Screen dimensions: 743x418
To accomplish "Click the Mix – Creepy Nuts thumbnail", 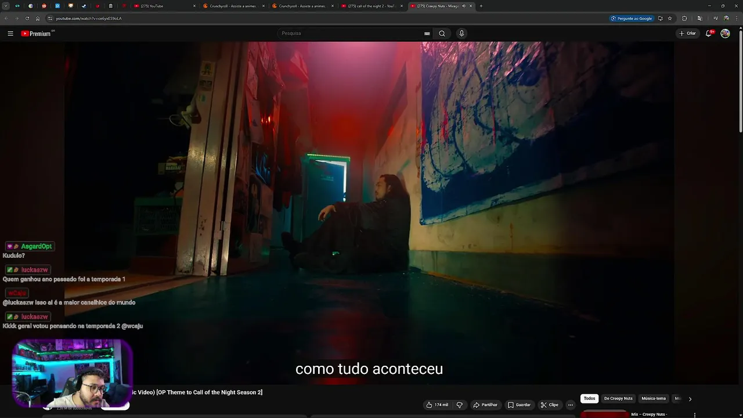I will click(x=605, y=414).
